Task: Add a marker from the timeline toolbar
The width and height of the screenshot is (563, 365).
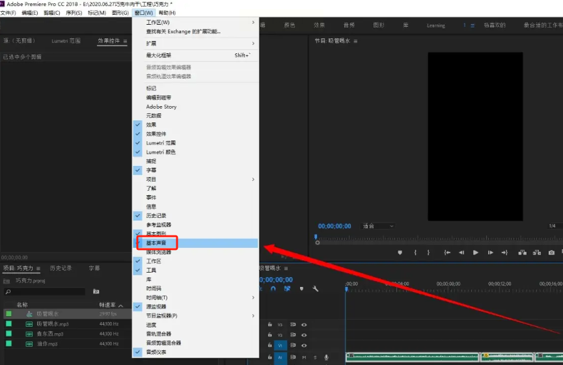Action: click(x=301, y=289)
